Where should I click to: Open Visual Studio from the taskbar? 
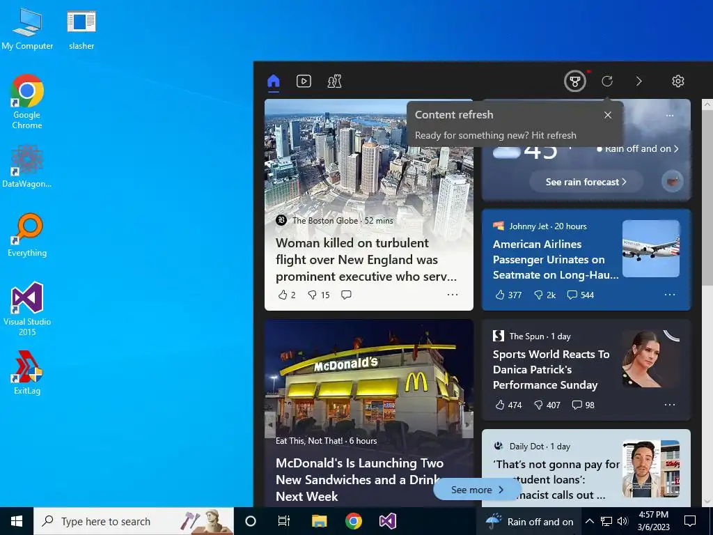pos(388,521)
